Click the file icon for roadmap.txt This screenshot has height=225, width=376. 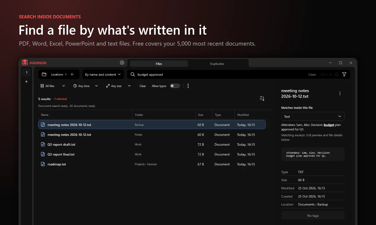pyautogui.click(x=43, y=164)
